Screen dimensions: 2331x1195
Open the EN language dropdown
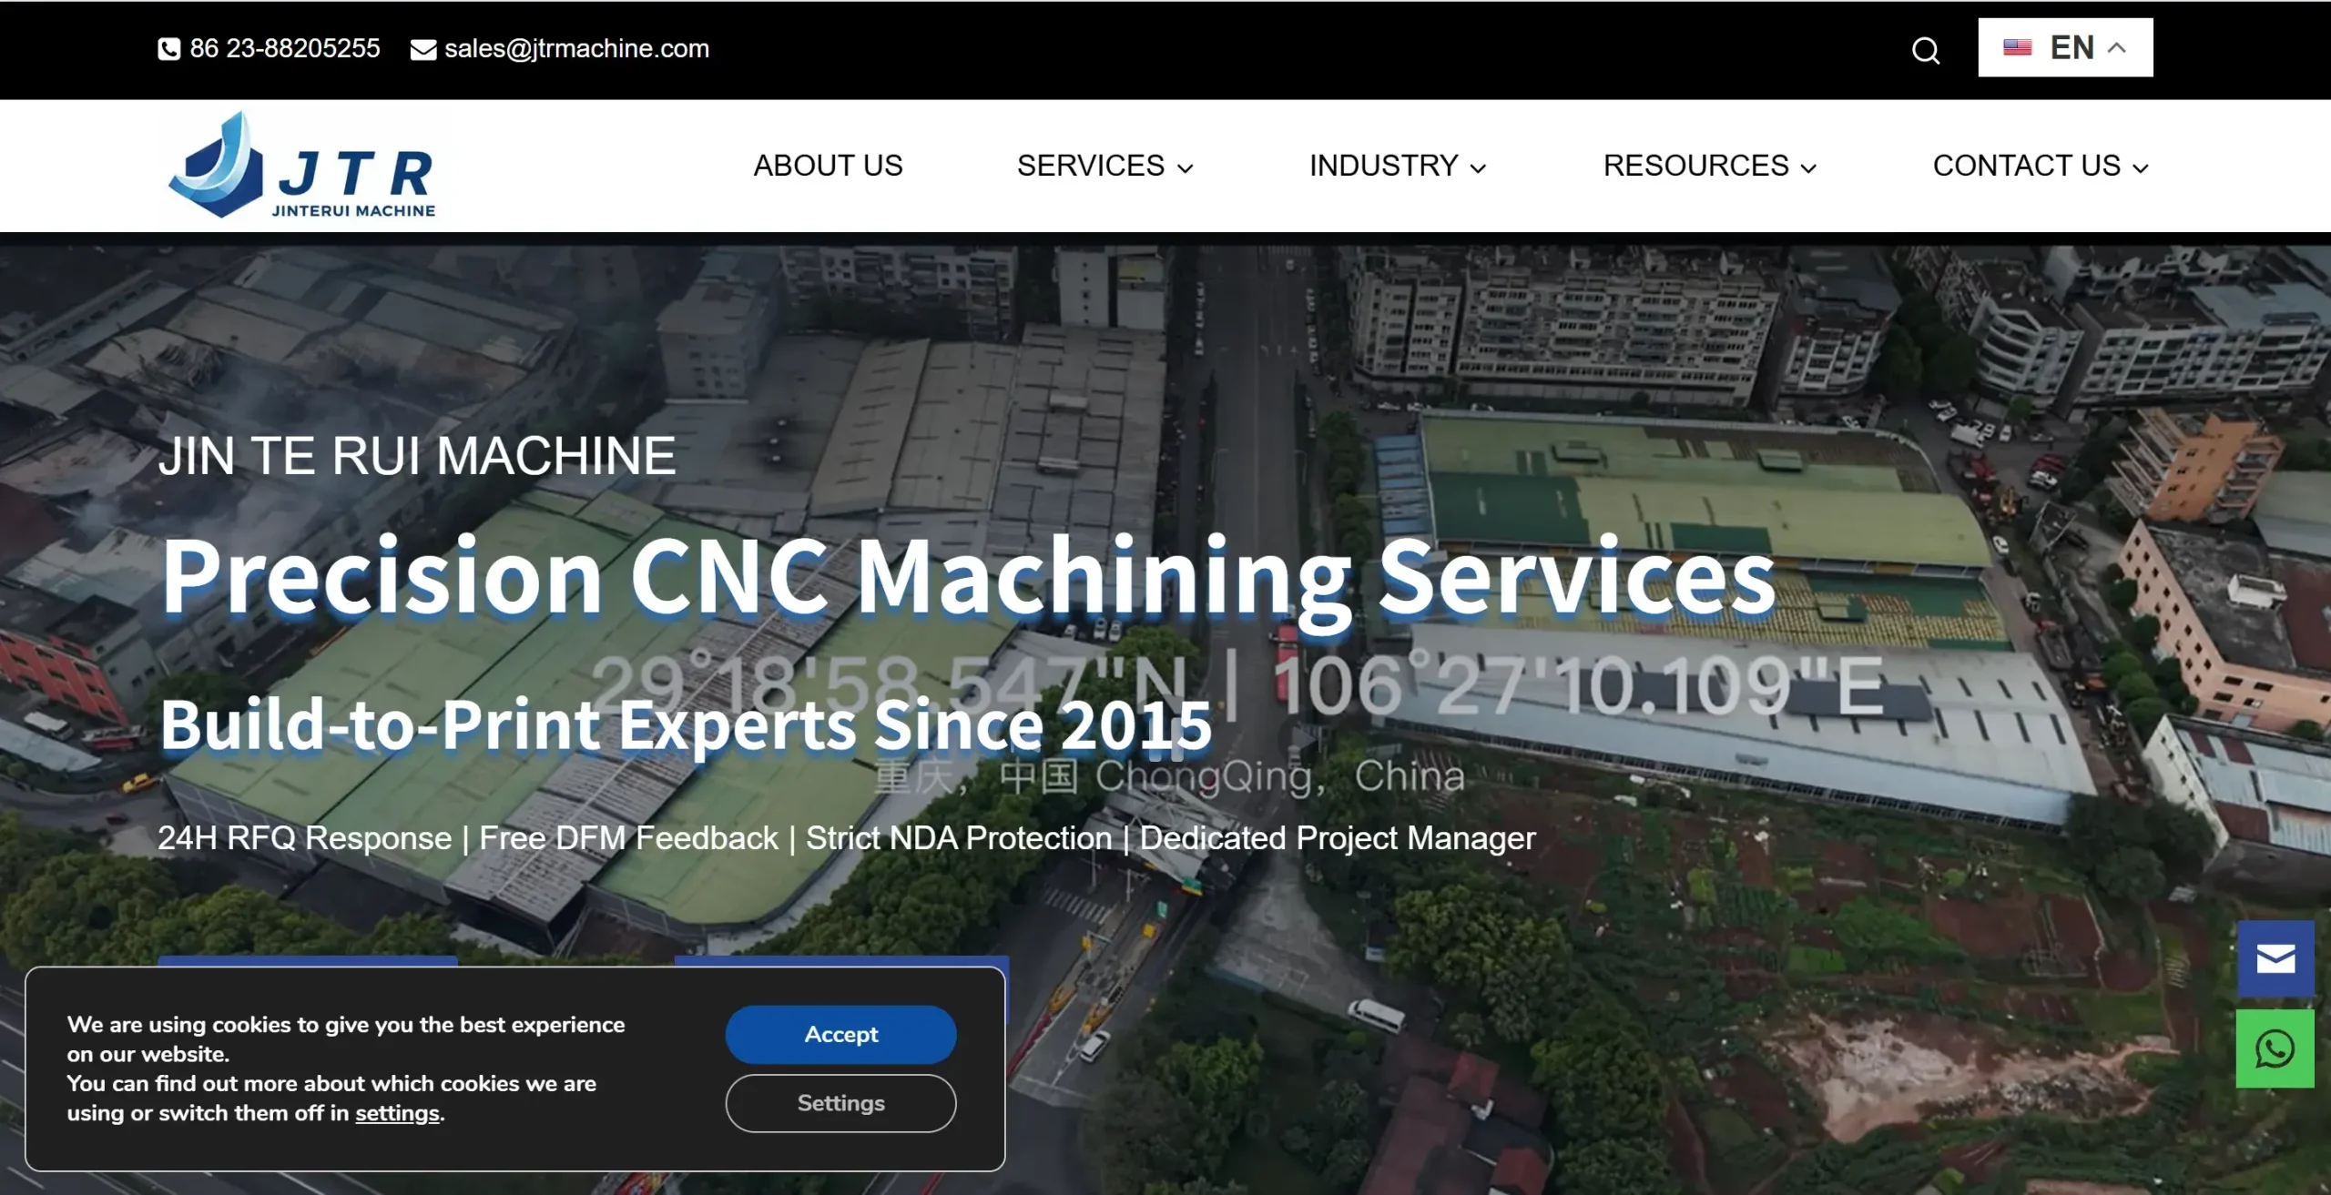[2065, 47]
